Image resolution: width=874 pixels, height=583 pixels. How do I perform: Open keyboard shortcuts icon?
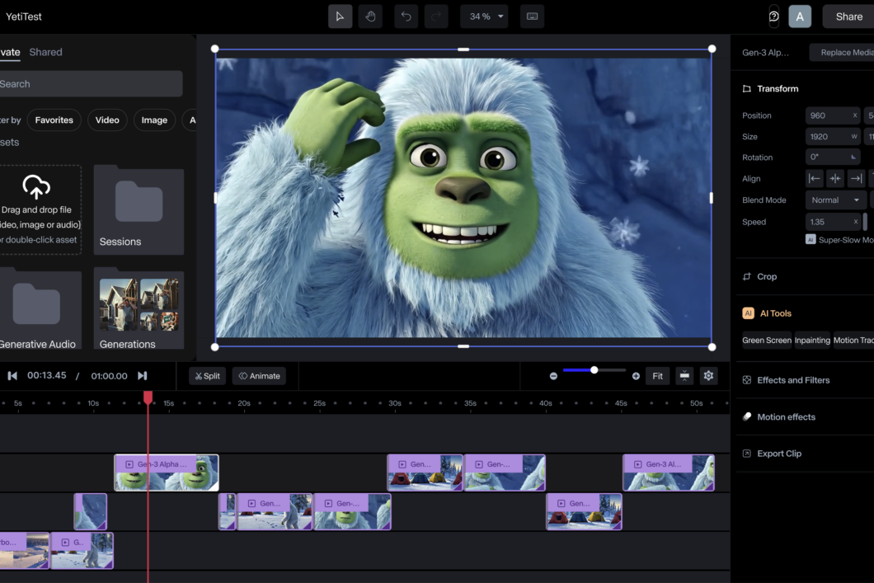[533, 16]
